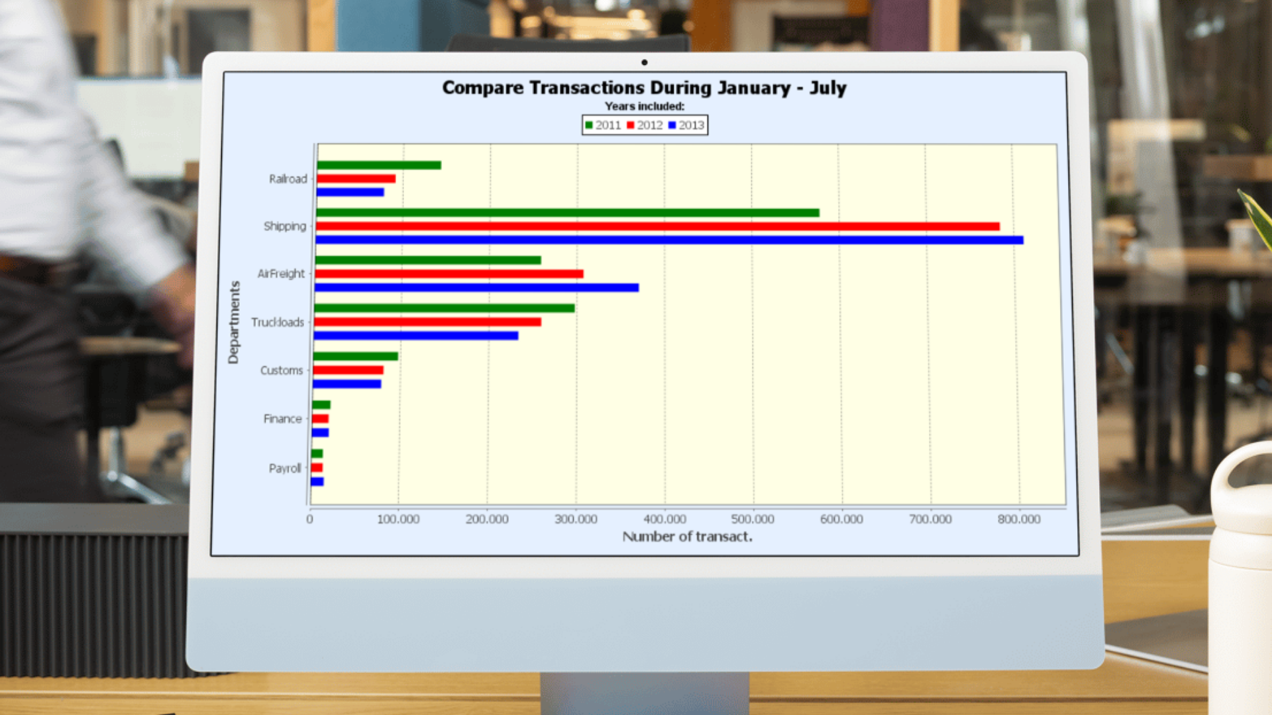Click the chart title text
Viewport: 1272px width, 715px height.
(x=644, y=88)
